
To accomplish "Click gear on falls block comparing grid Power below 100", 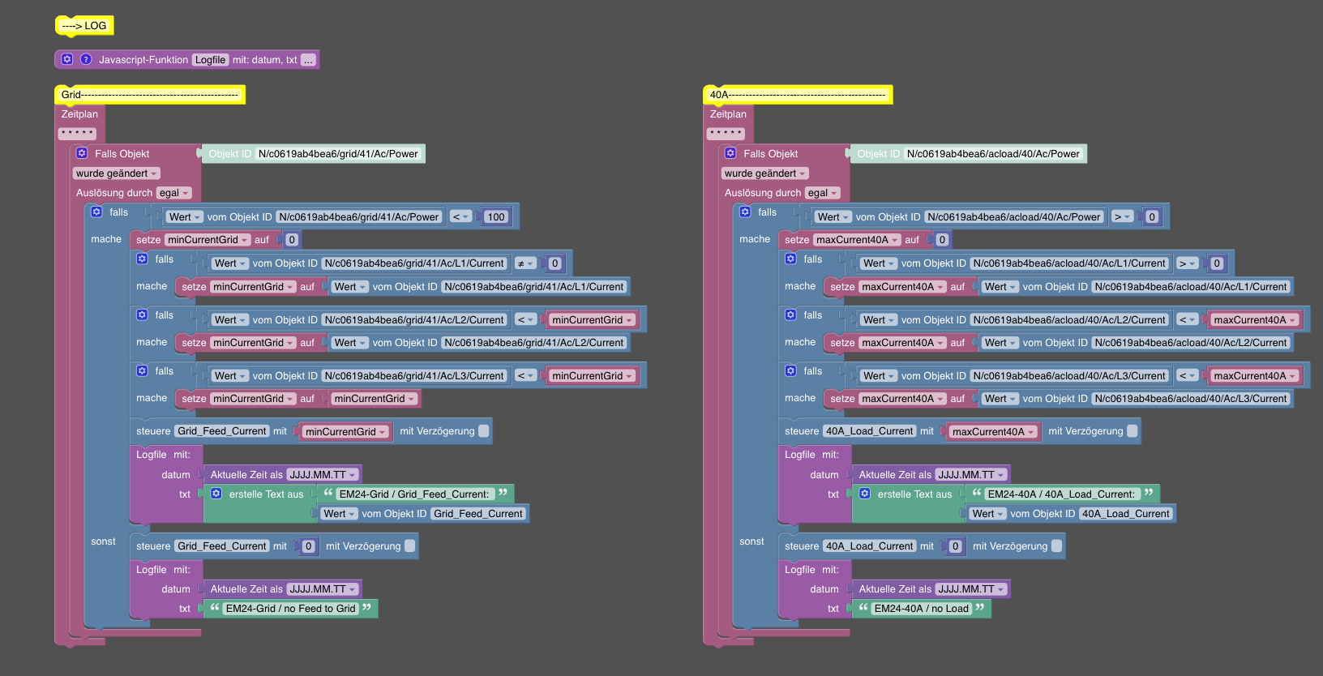I will tap(96, 212).
